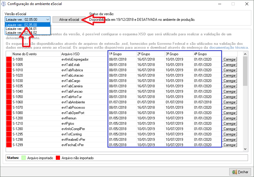This screenshot has height=177, width=254.
Task: Click the app icon in title bar
Action: pyautogui.click(x=4, y=4)
